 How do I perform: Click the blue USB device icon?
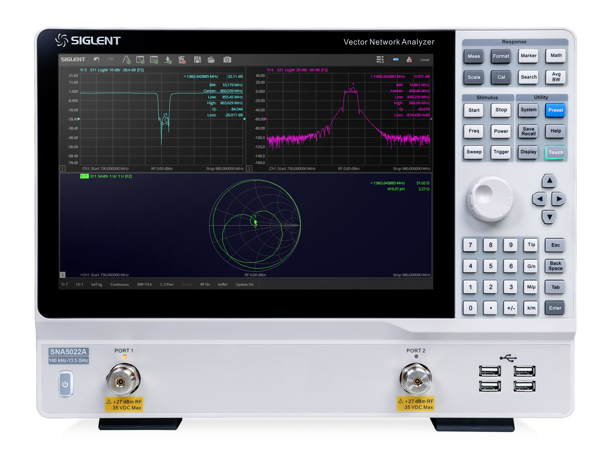(x=396, y=60)
